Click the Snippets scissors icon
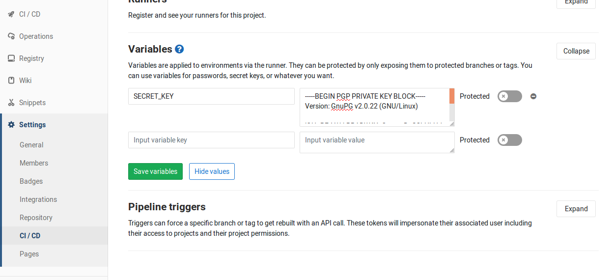Image resolution: width=612 pixels, height=280 pixels. [11, 103]
